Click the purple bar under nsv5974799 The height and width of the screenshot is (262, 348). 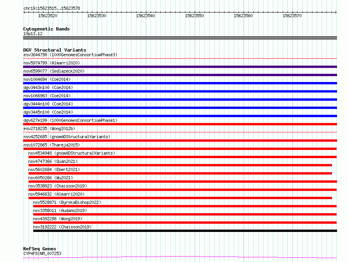click(x=180, y=67)
